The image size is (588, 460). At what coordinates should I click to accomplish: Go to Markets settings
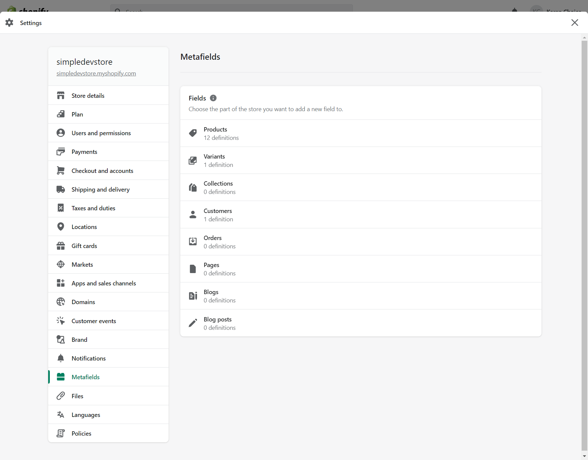(x=108, y=264)
